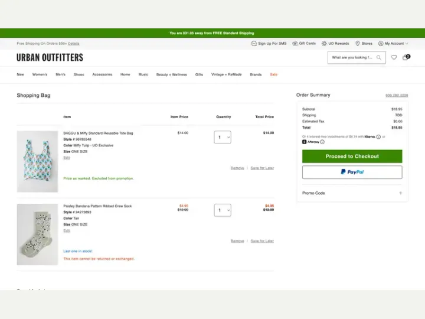Remove the BAGGU tote bag
Image resolution: width=425 pixels, height=319 pixels.
tap(237, 168)
